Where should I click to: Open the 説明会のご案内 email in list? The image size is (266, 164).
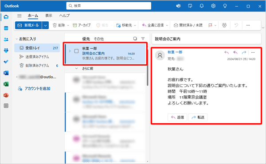point(106,54)
